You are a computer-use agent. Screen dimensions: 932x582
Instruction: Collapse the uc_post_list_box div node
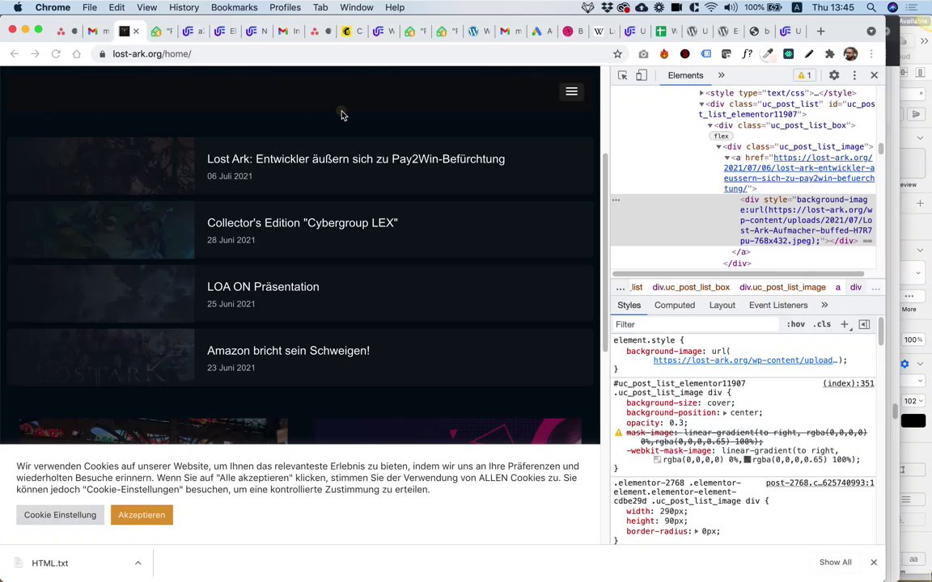[x=710, y=126]
